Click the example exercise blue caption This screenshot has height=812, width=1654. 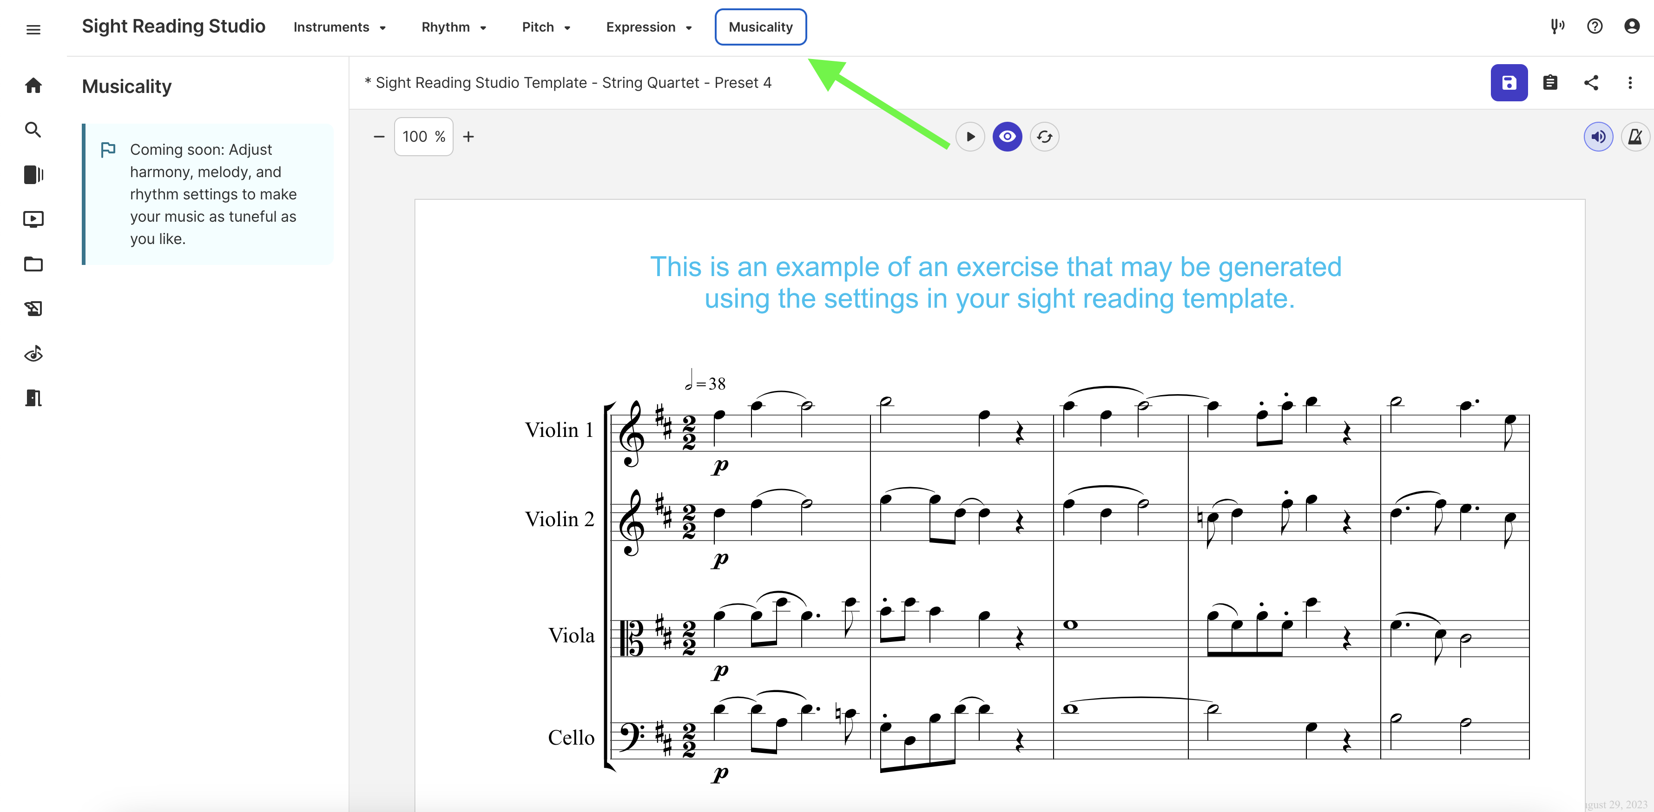[x=996, y=283]
